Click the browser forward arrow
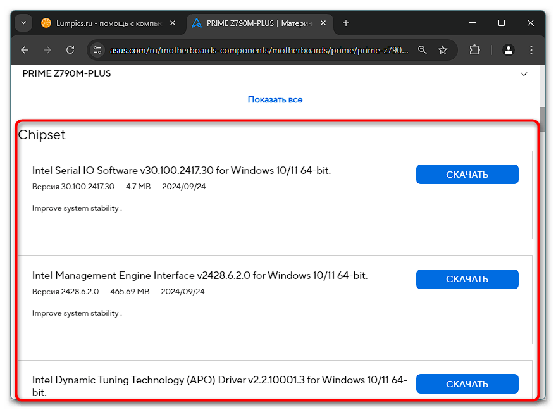 pos(47,50)
